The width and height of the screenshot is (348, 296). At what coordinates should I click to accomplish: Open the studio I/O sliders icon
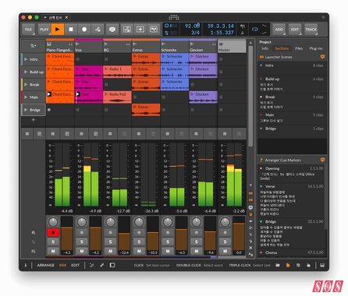coord(298,265)
